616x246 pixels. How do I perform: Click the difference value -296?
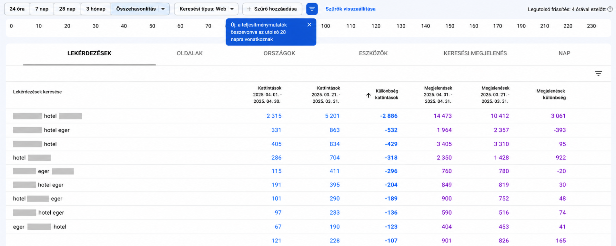(x=391, y=171)
